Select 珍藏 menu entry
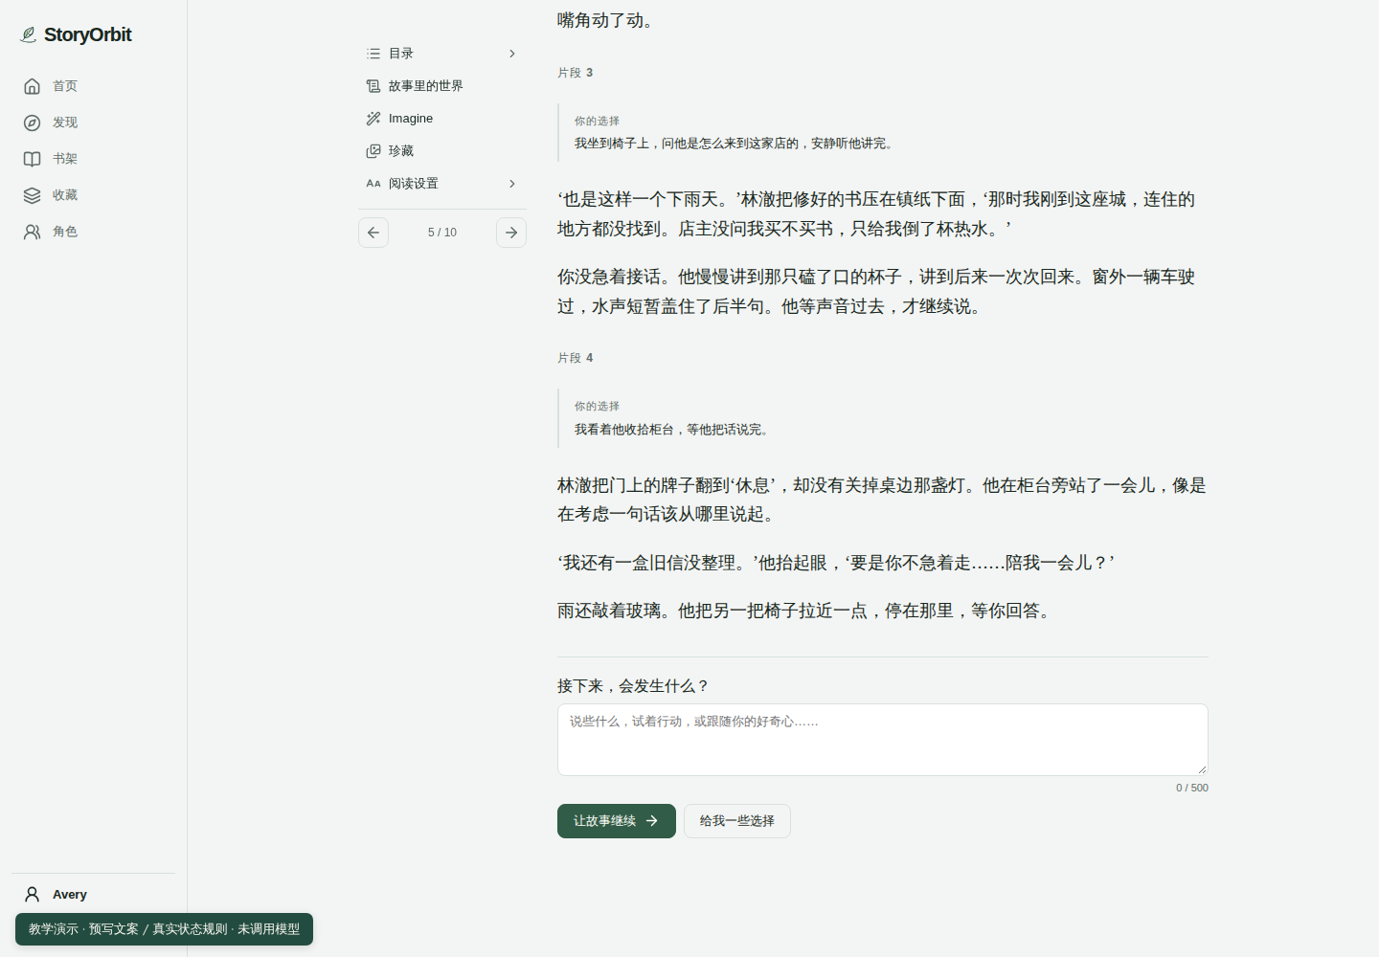Image resolution: width=1379 pixels, height=957 pixels. coord(442,151)
